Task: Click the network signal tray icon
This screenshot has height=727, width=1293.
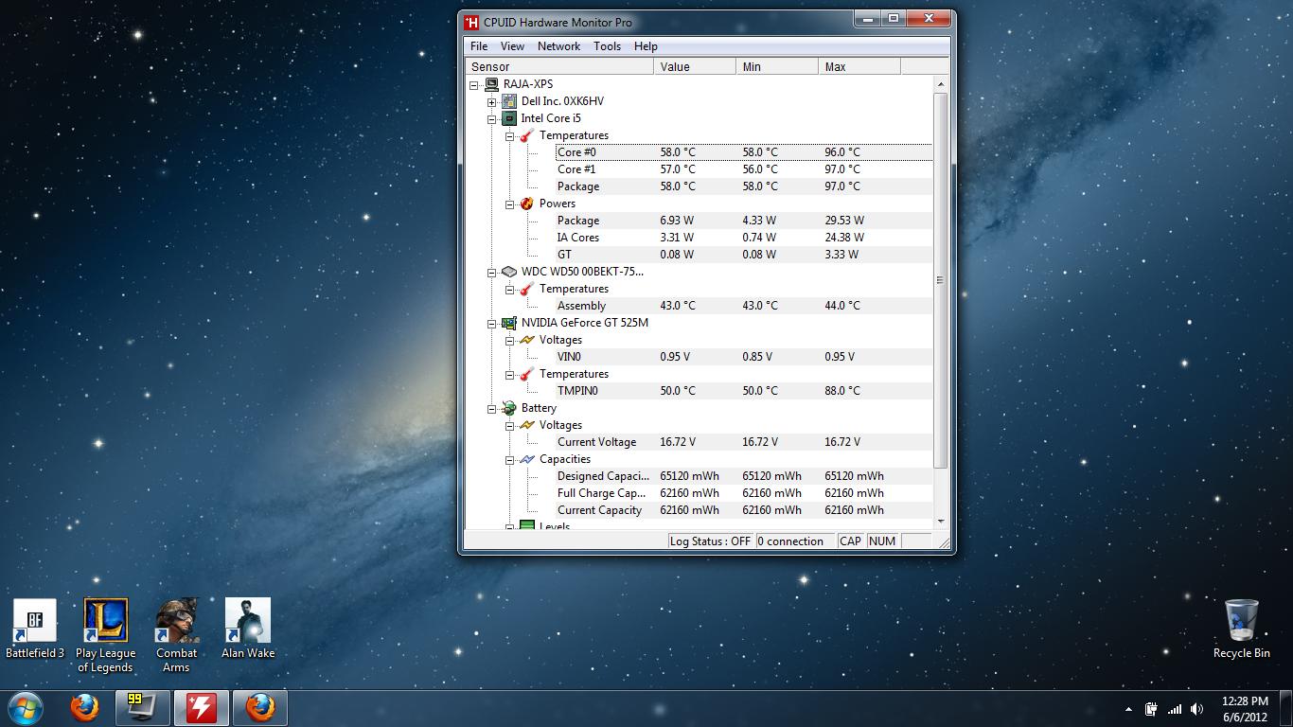Action: (x=1175, y=709)
